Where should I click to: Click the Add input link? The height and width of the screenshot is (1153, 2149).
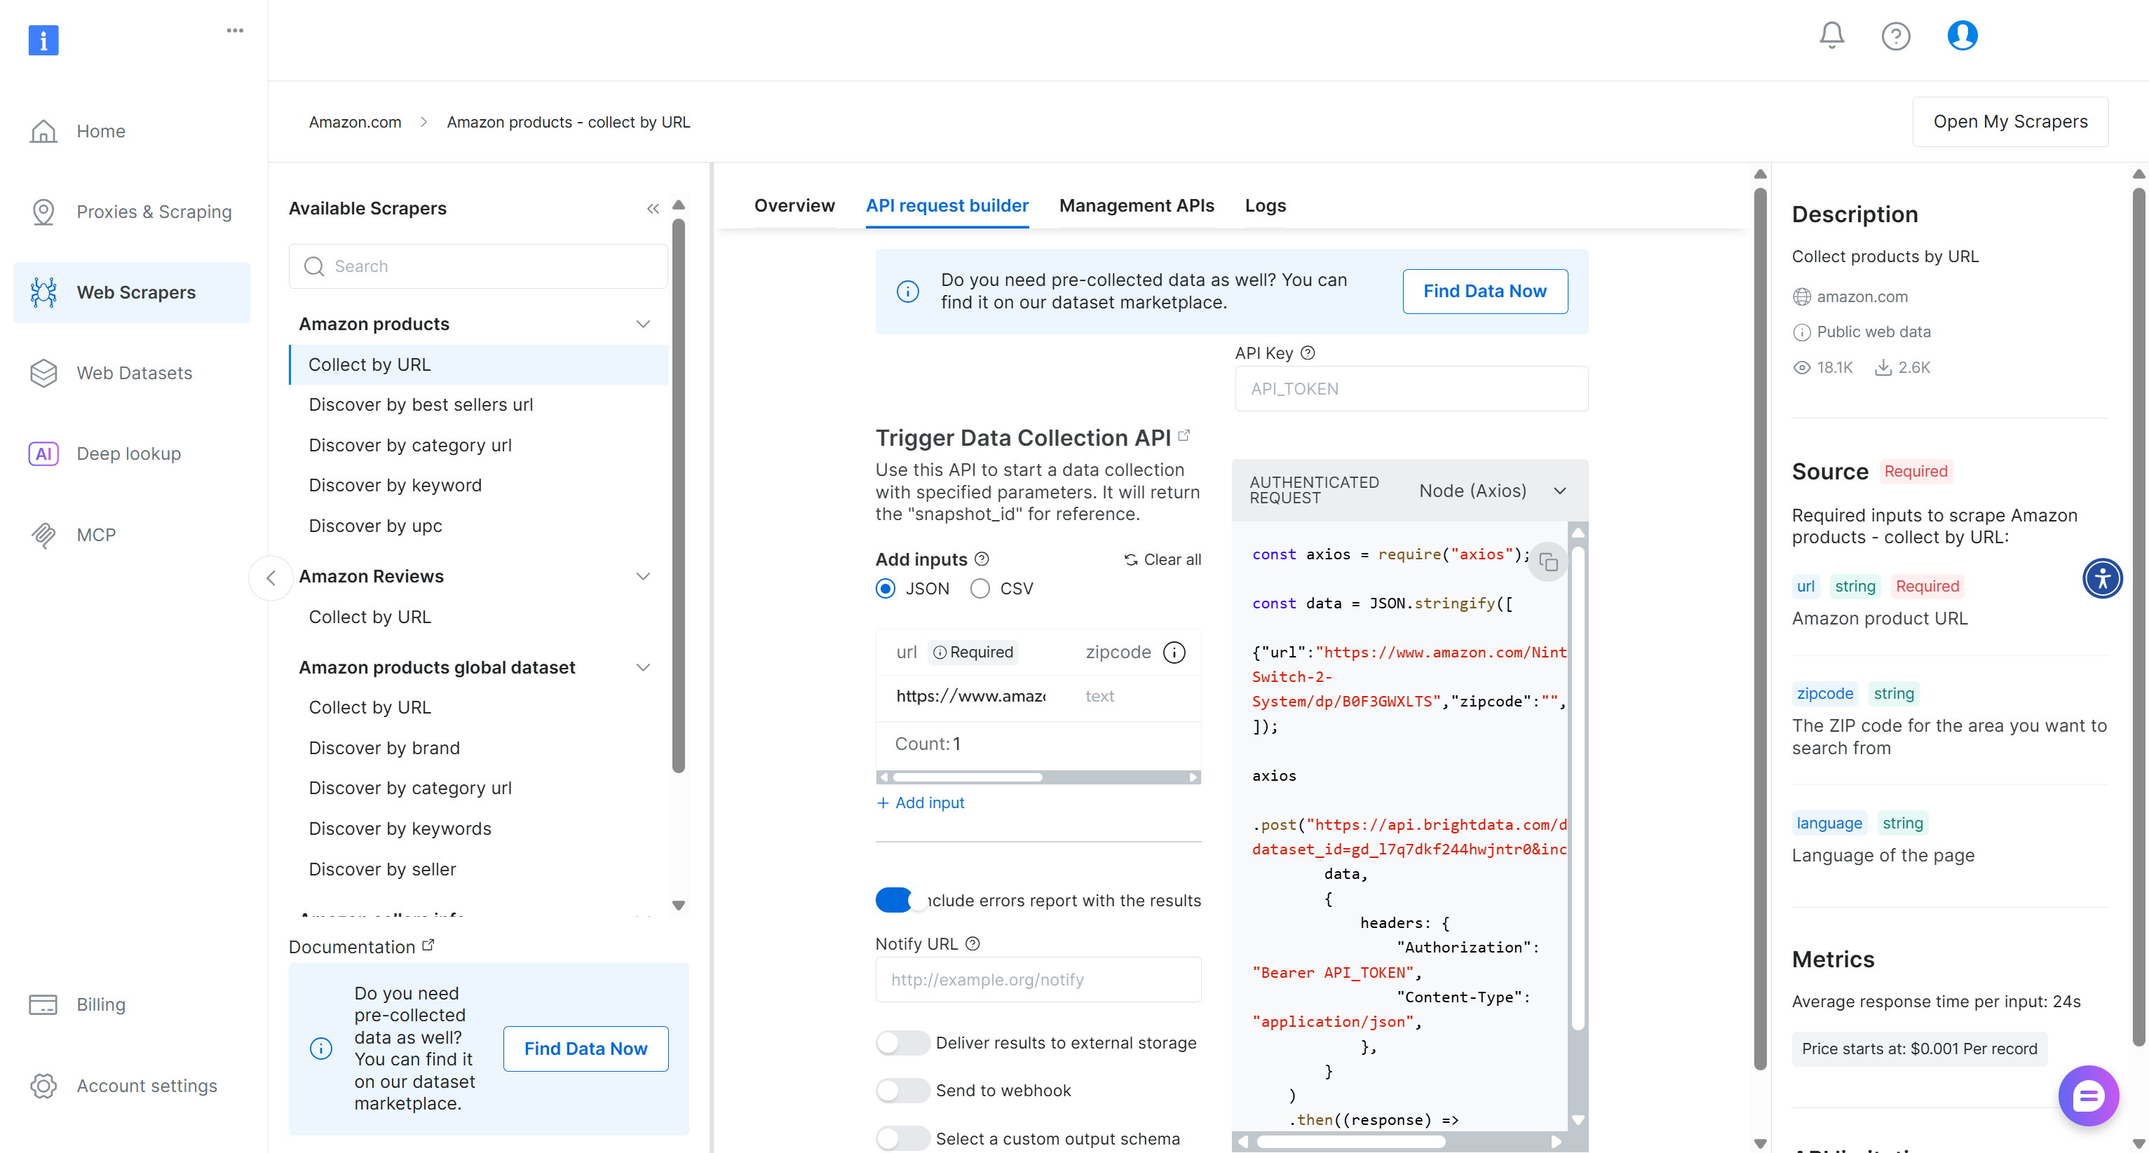click(x=921, y=802)
